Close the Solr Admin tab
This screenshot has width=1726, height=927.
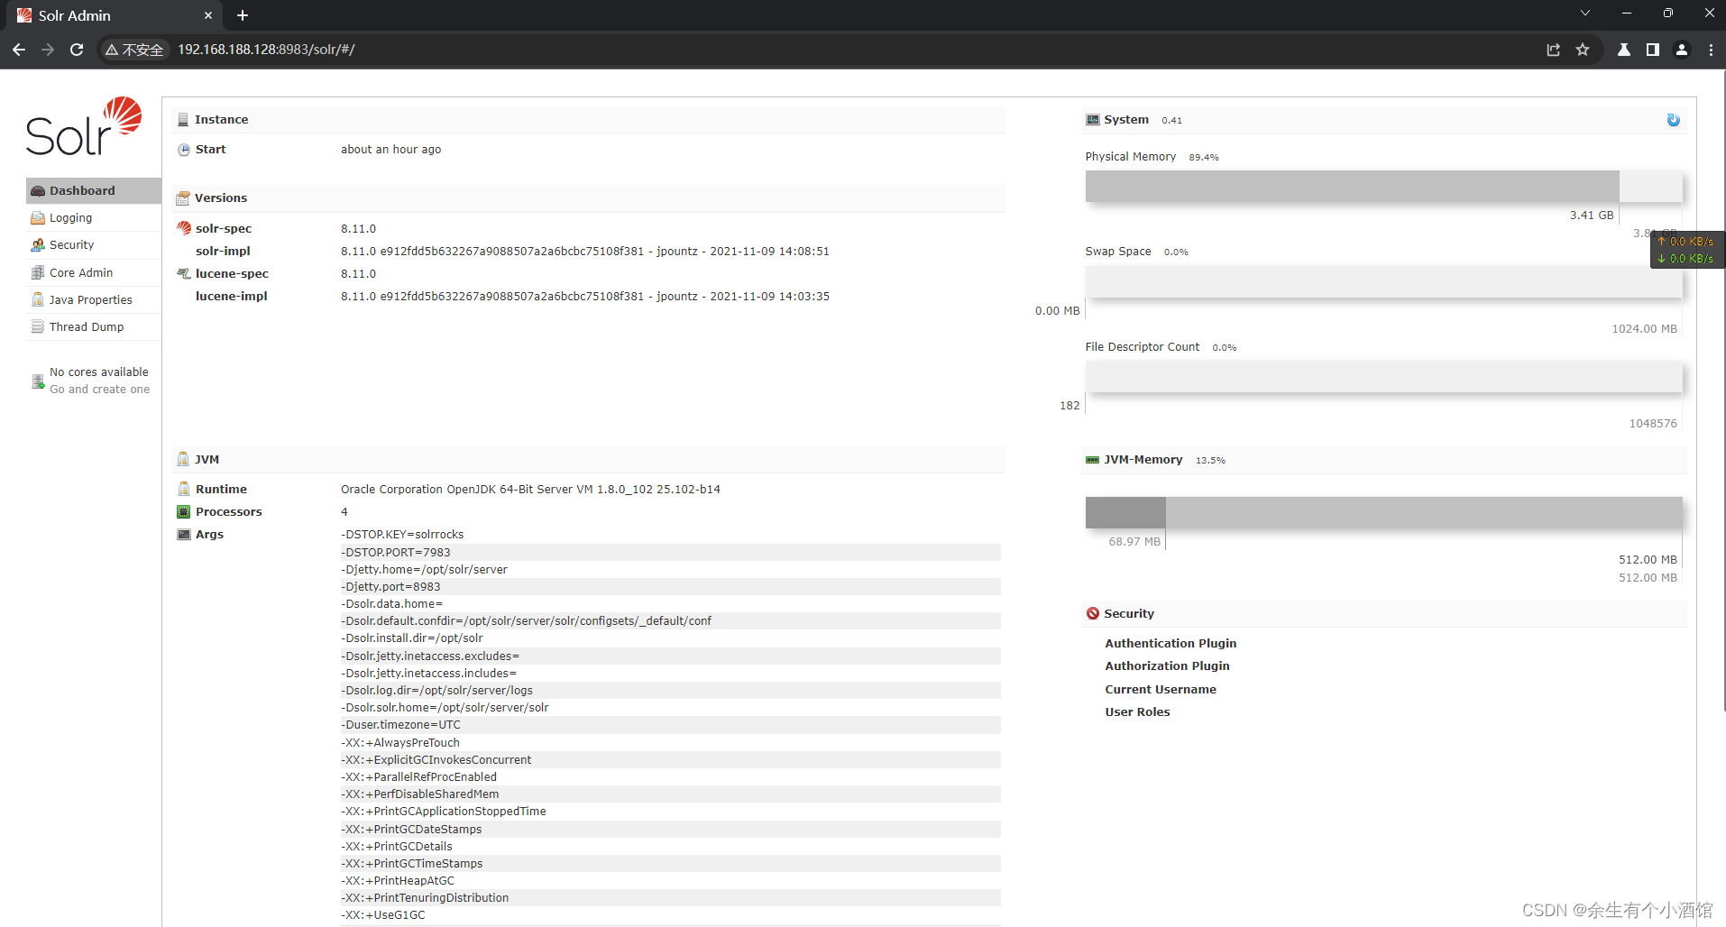(x=208, y=15)
